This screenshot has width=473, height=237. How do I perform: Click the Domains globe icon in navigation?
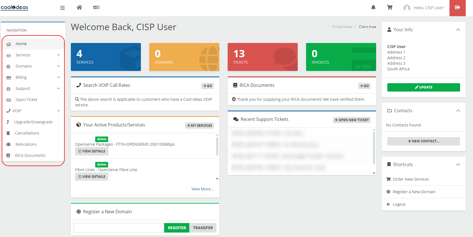tap(9, 66)
